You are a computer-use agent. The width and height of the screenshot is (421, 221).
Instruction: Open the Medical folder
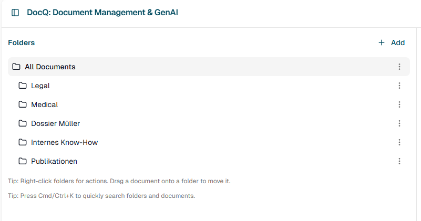click(44, 104)
